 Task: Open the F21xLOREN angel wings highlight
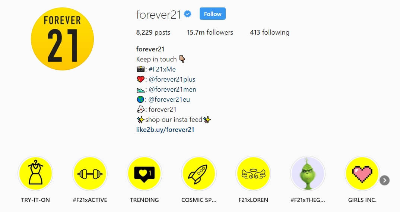coord(253,174)
